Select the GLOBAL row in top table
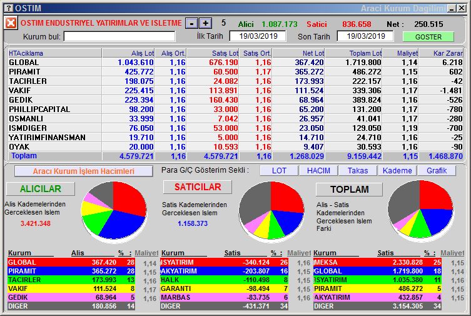 (x=235, y=63)
